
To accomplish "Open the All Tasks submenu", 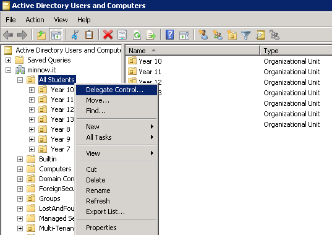I will tap(116, 137).
